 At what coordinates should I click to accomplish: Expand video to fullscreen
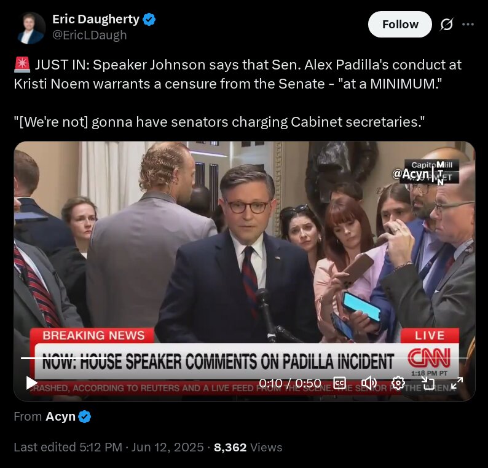pos(457,383)
